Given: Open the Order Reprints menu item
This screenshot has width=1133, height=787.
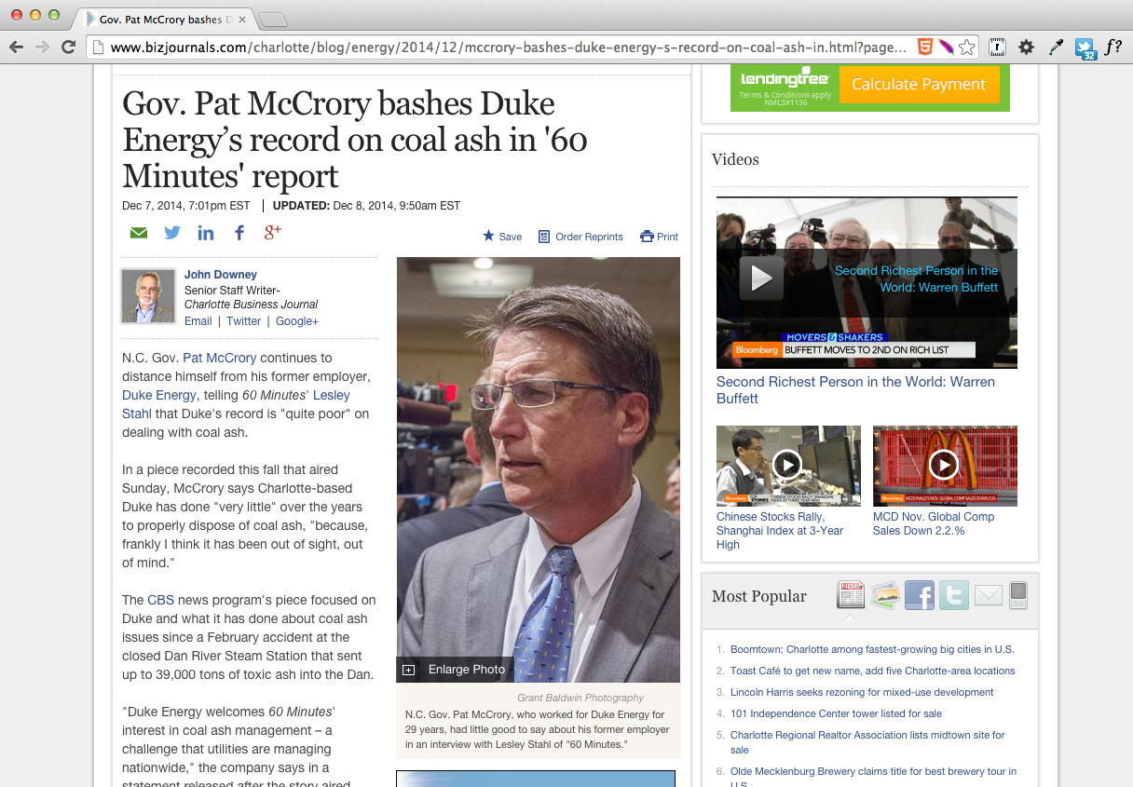Looking at the screenshot, I should coord(580,237).
